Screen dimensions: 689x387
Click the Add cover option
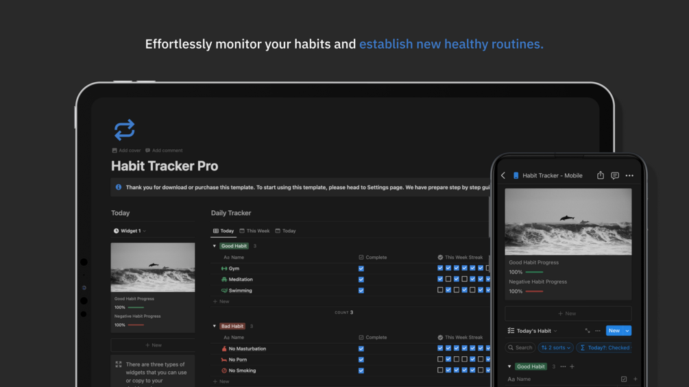(126, 151)
